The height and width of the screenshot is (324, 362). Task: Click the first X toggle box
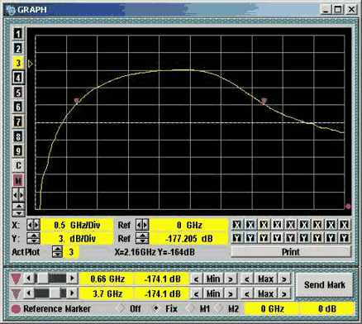[x=236, y=225]
